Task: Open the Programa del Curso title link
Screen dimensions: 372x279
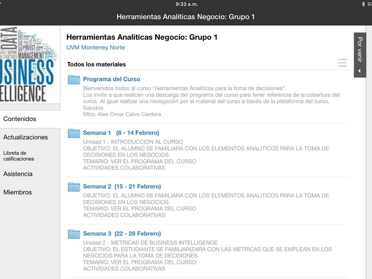Action: point(112,79)
